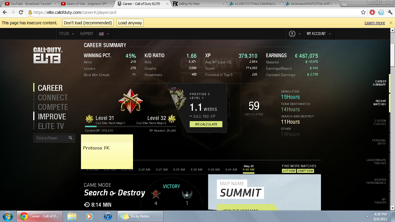Viewport: 395px width, 222px height.
Task: Open Windows Media Player taskbar icon
Action: [90, 216]
